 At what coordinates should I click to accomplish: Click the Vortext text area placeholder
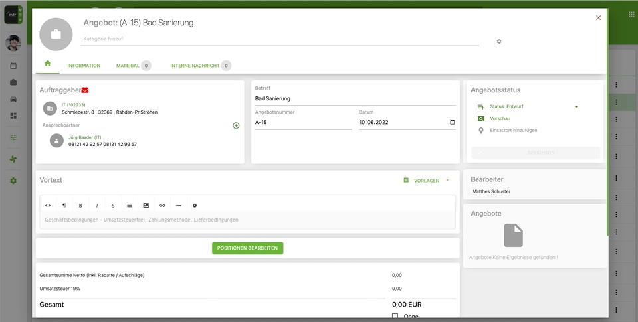[247, 220]
